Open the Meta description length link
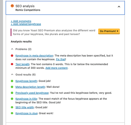 pyautogui.click(x=30, y=87)
